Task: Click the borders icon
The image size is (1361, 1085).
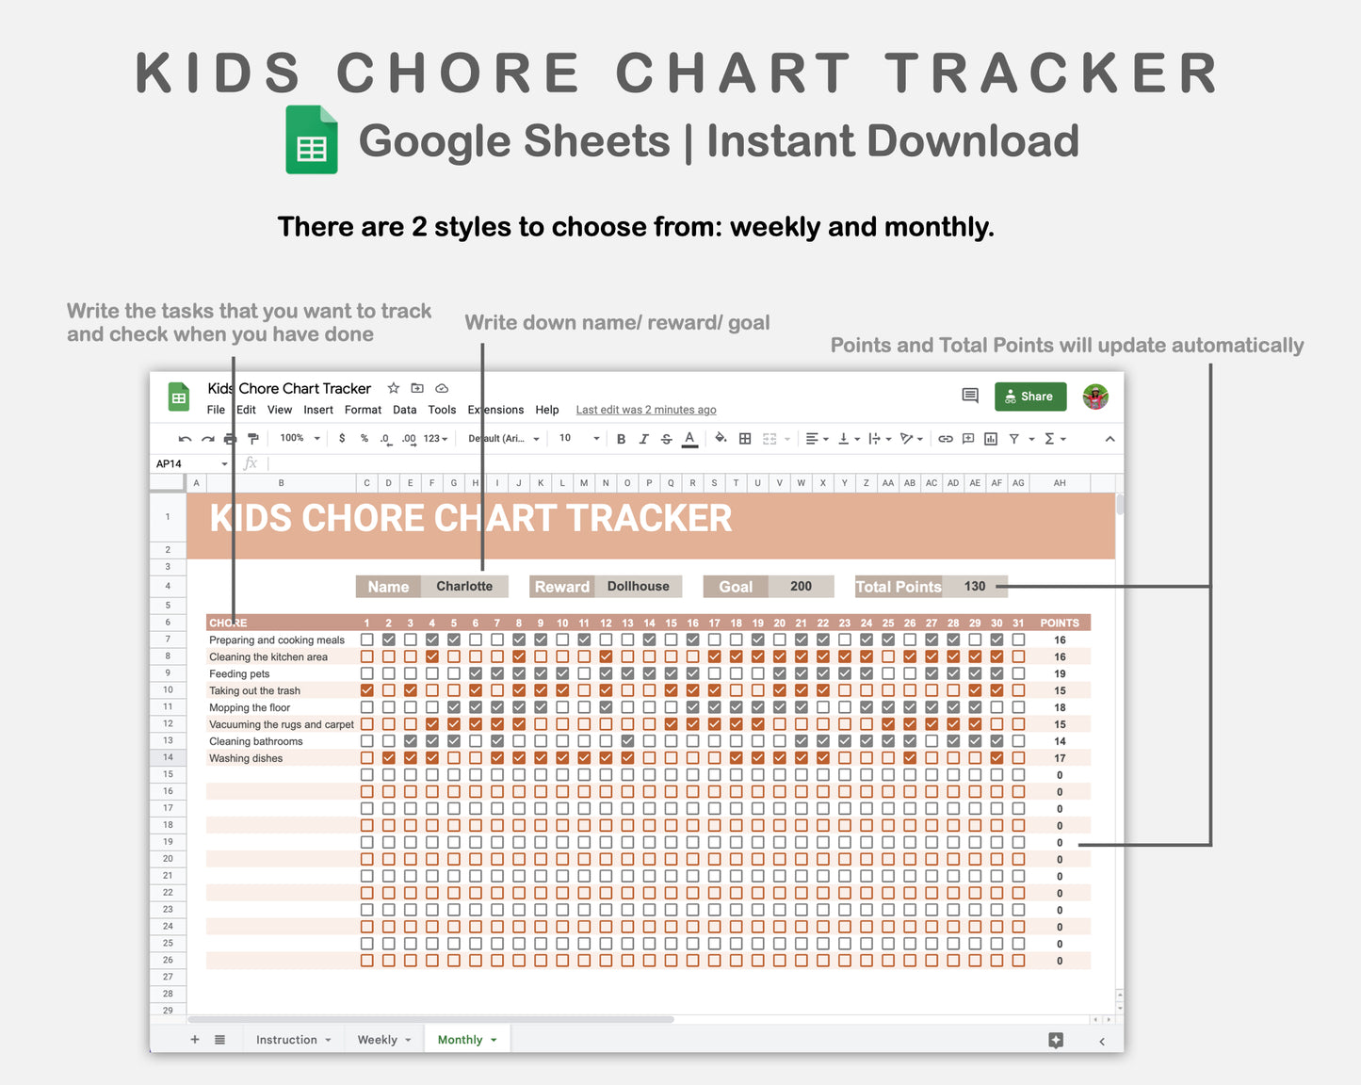Action: [x=744, y=438]
